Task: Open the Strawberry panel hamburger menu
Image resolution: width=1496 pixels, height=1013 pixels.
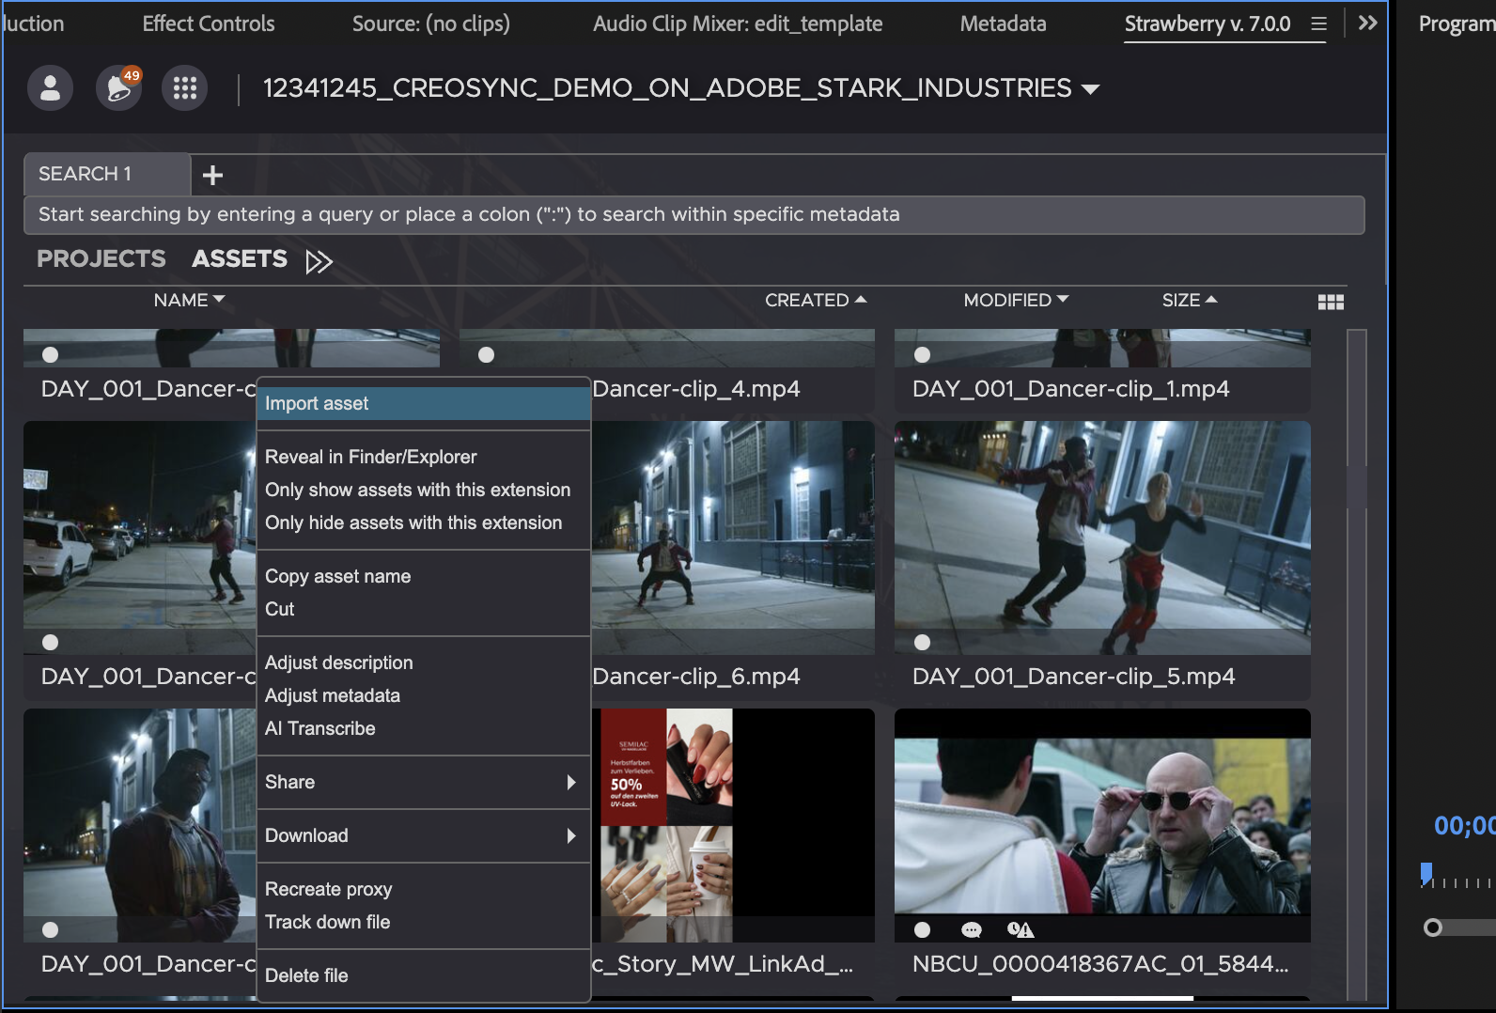Action: click(1319, 24)
